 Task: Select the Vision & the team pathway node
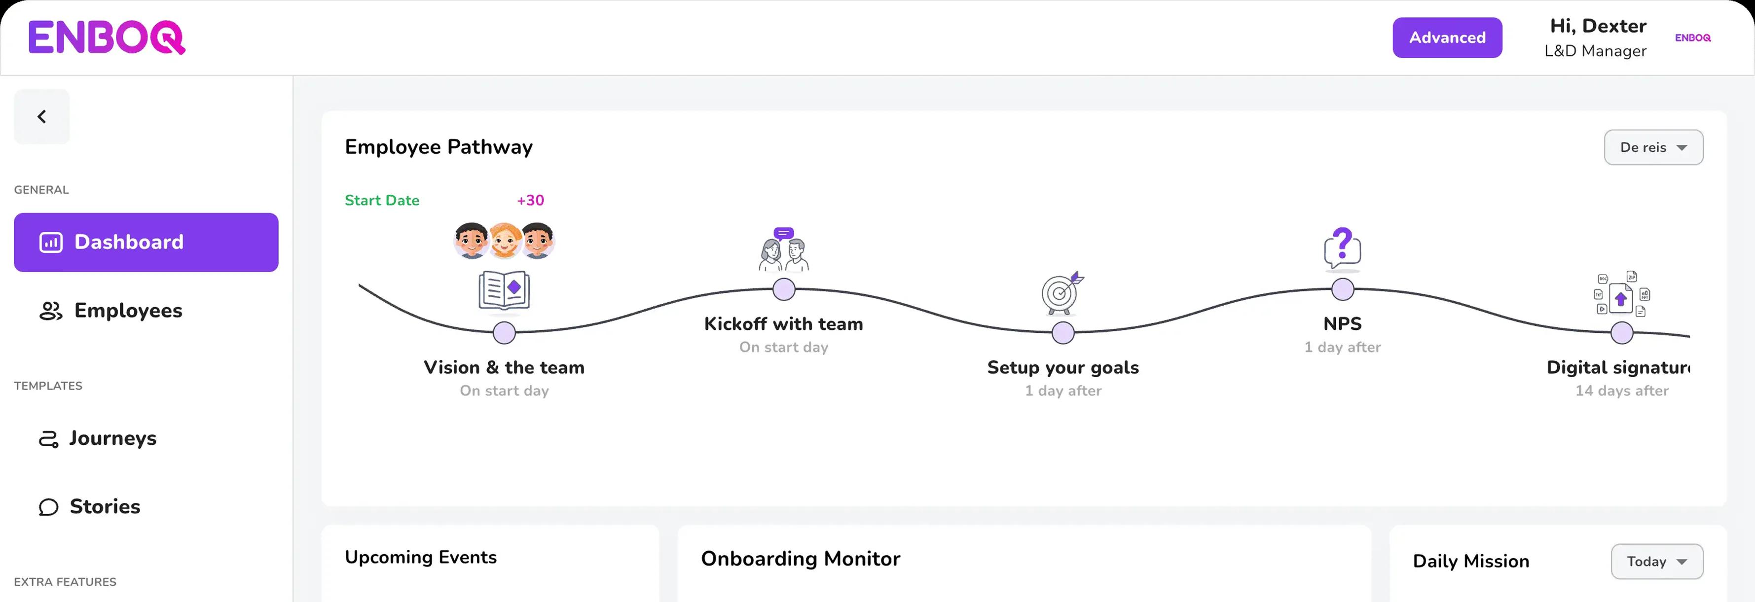(x=504, y=333)
